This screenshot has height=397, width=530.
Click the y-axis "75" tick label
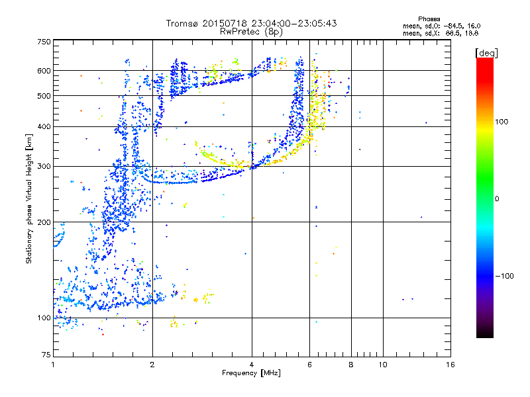[46, 355]
